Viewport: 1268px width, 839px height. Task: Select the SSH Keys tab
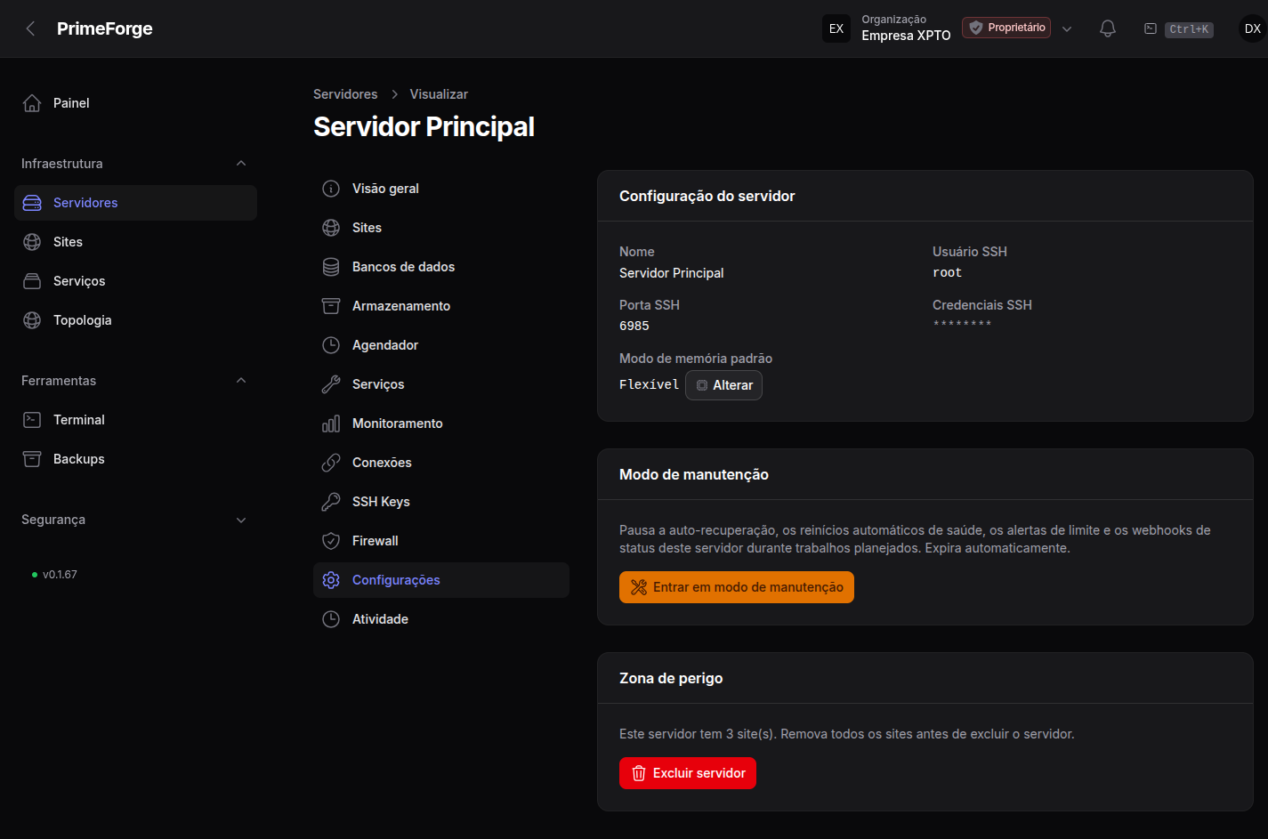tap(441, 502)
